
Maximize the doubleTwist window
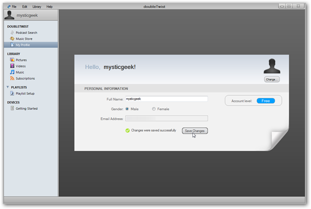[x=289, y=6]
